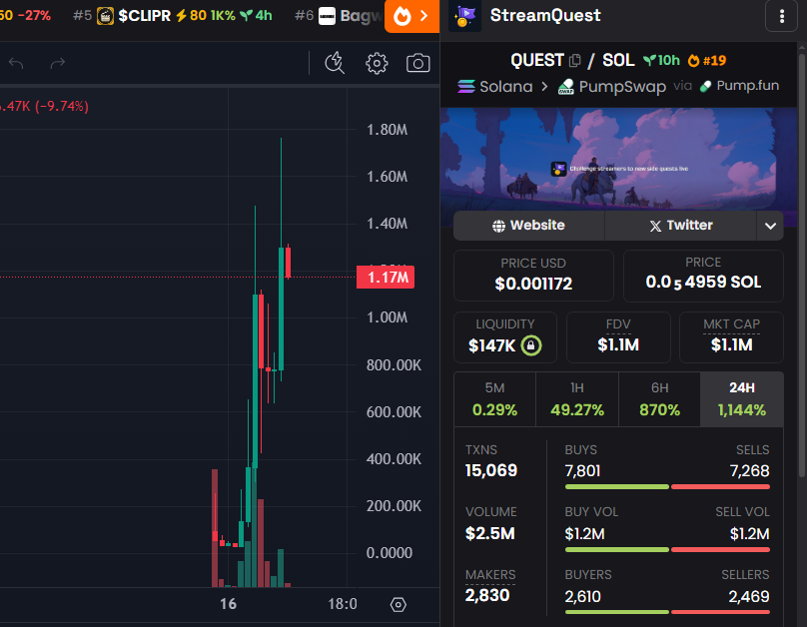
Task: Expand more social links chevron
Action: pyautogui.click(x=770, y=226)
